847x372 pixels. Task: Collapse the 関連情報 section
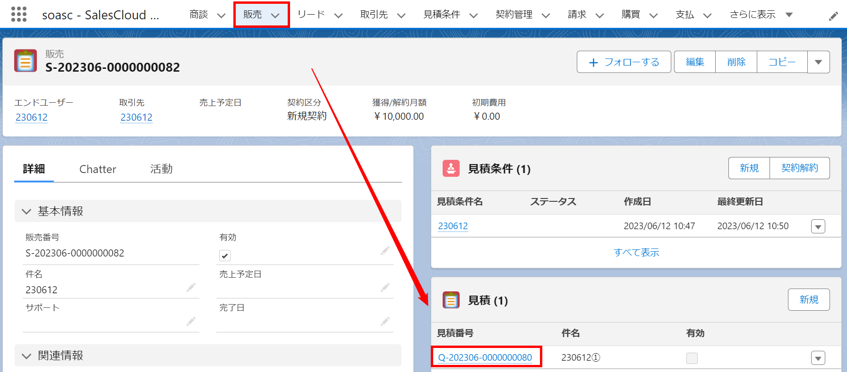click(x=27, y=355)
